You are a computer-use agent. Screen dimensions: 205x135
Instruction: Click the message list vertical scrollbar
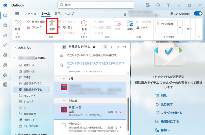pyautogui.click(x=128, y=114)
